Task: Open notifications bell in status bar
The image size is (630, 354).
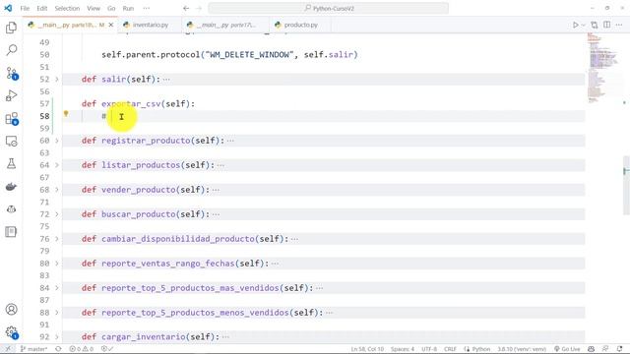Action: click(619, 349)
